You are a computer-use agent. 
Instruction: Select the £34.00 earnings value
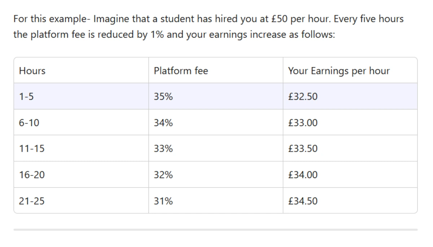[x=303, y=175]
